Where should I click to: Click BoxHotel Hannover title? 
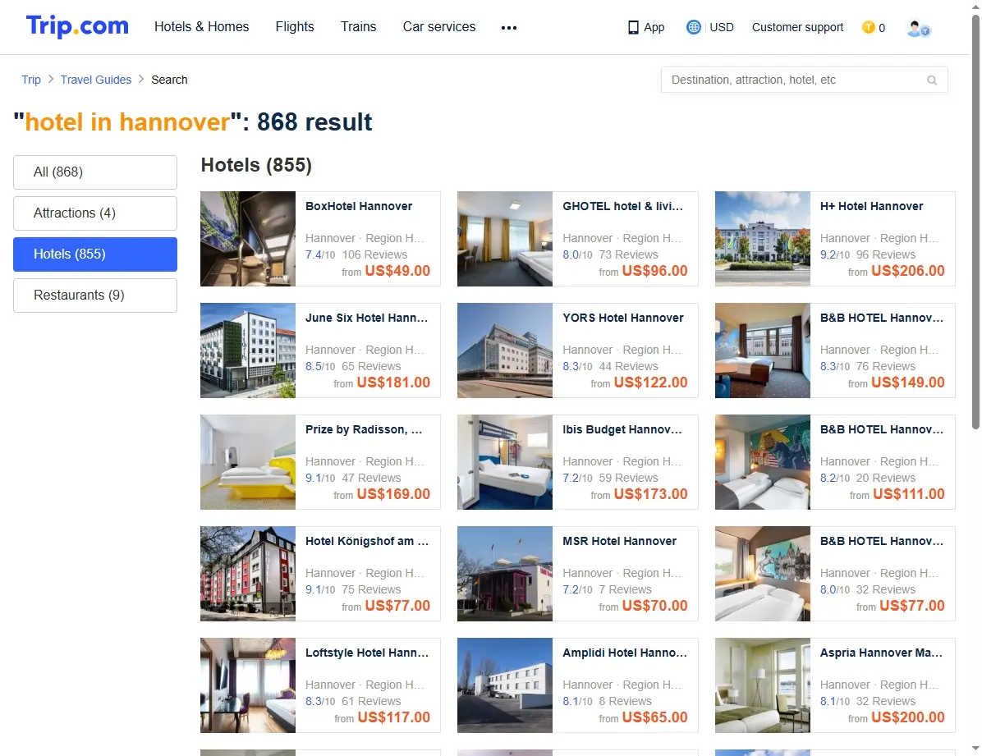[x=359, y=206]
